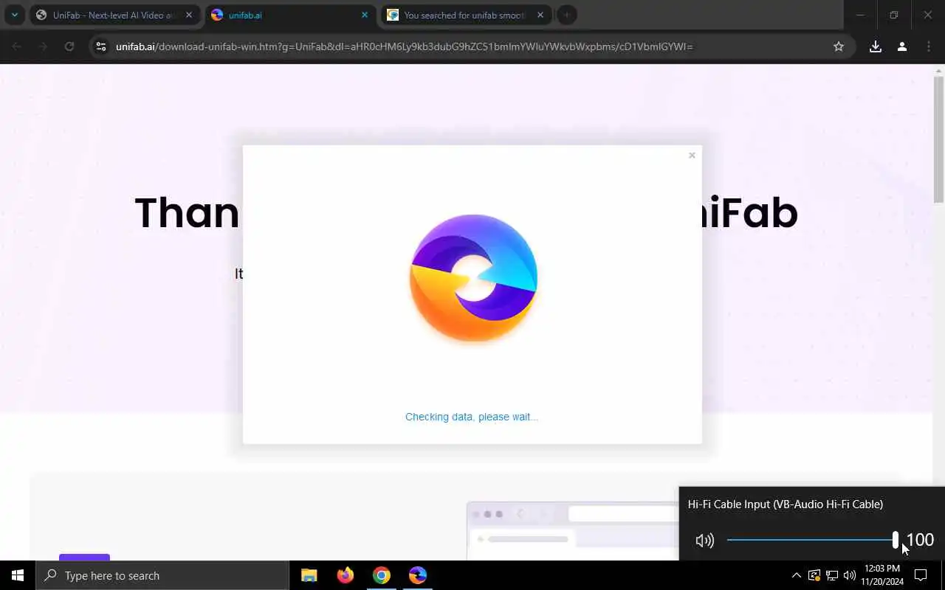Open the clock showing 12:03 PM
The width and height of the screenshot is (945, 590).
tap(882, 575)
